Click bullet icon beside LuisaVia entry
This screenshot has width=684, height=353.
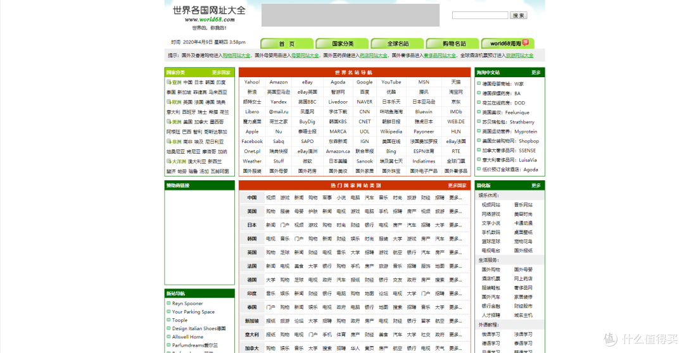tap(479, 160)
